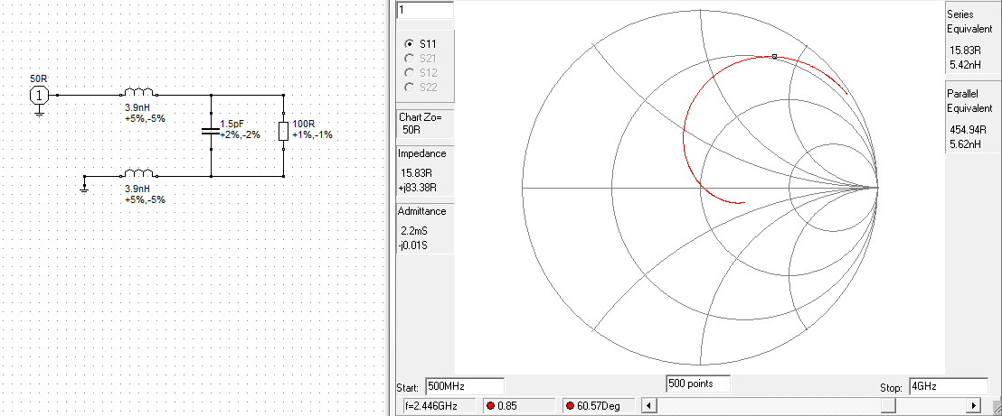Click the upper inductor 3.9nH label
This screenshot has width=1002, height=416.
(x=137, y=108)
